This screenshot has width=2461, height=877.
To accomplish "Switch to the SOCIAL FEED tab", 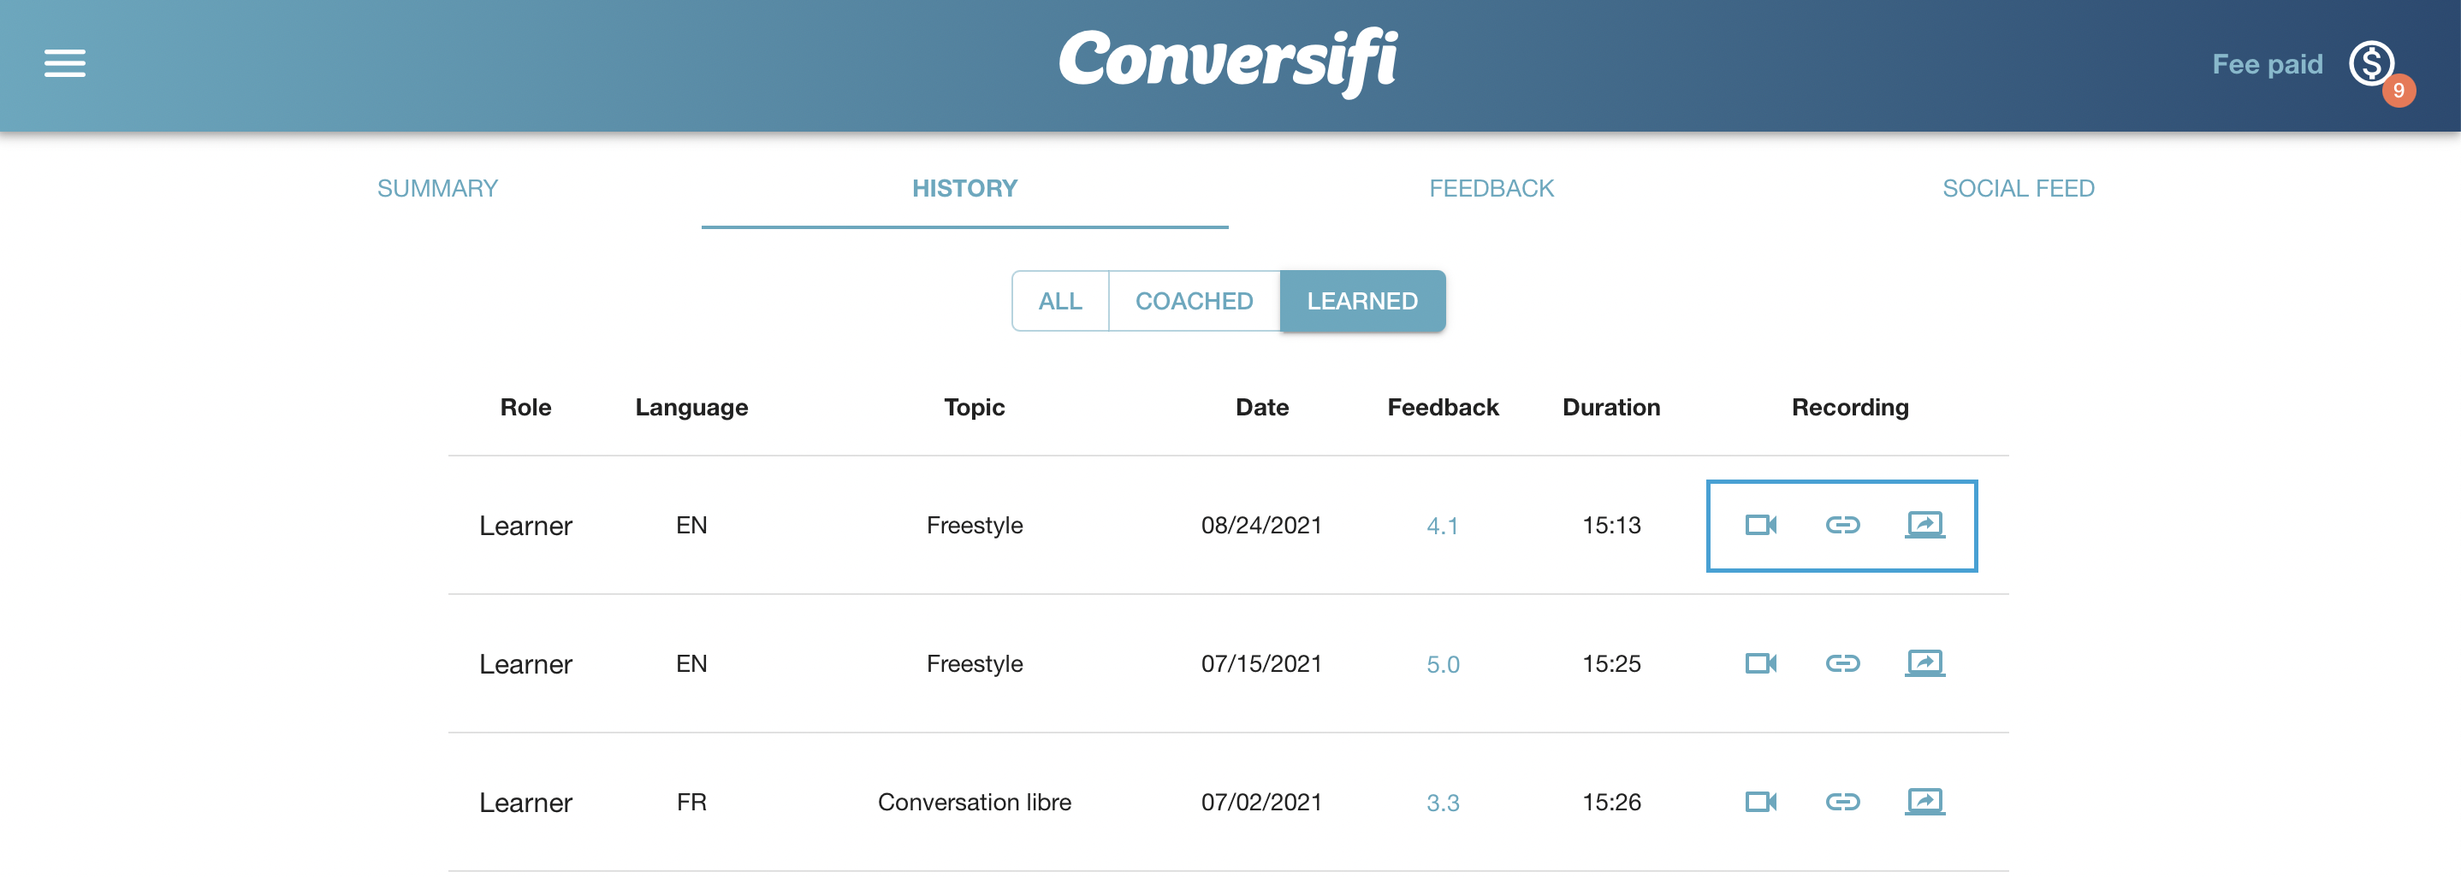I will point(2018,188).
